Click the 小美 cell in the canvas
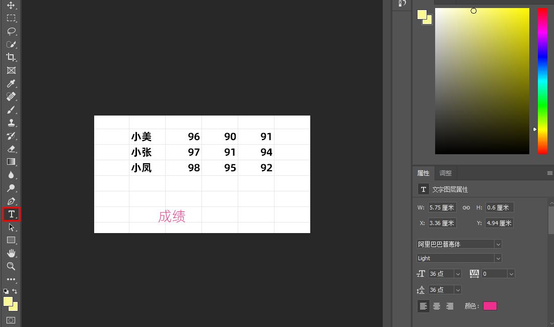The height and width of the screenshot is (327, 554). pos(142,137)
